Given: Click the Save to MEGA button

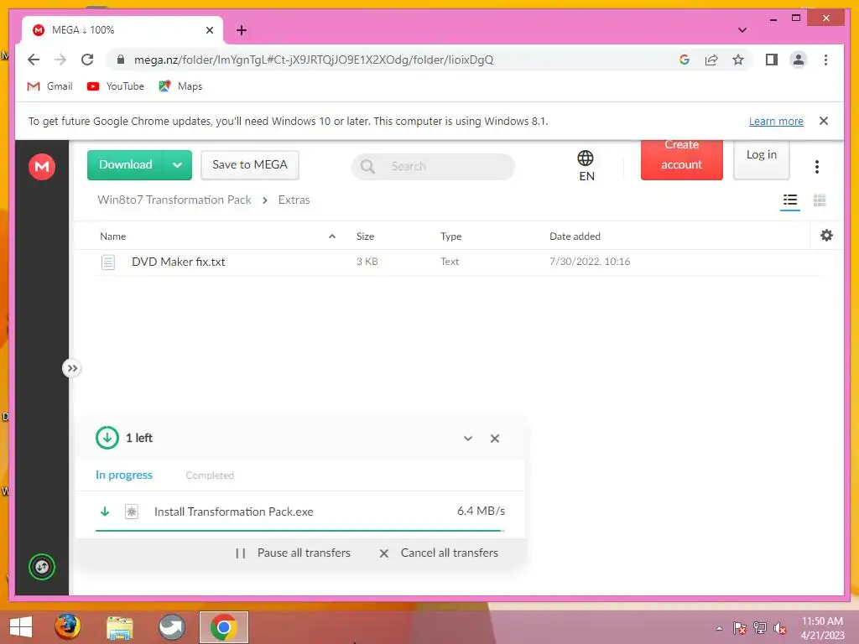Looking at the screenshot, I should point(250,165).
